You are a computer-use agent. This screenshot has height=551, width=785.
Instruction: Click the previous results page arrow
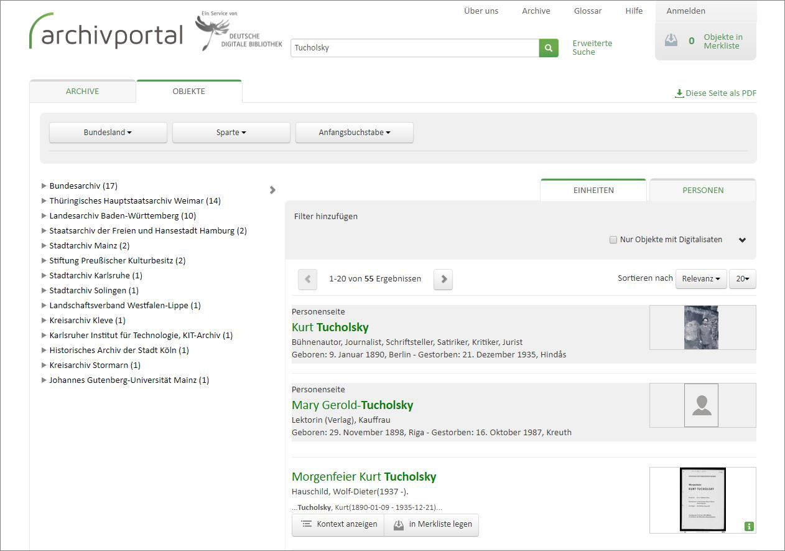pyautogui.click(x=307, y=279)
